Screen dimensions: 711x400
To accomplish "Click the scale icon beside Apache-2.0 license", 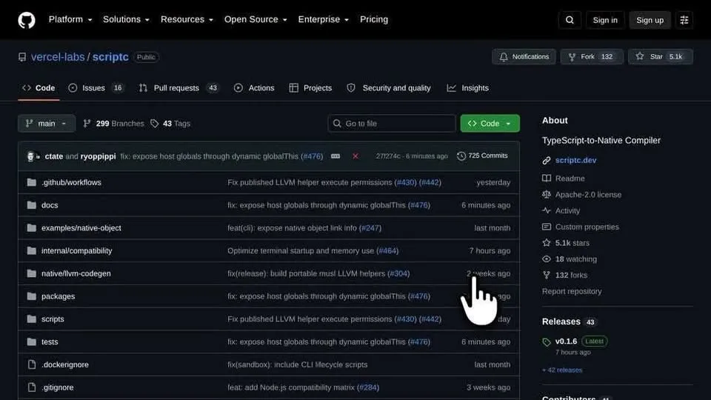I will click(547, 195).
